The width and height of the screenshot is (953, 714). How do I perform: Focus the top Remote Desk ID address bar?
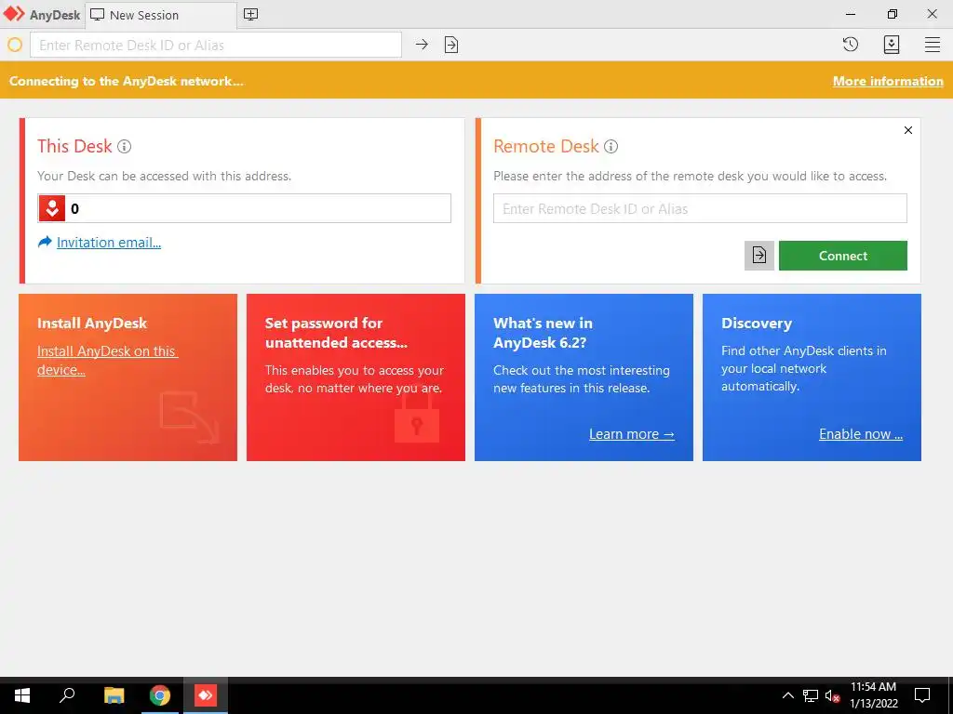click(216, 45)
